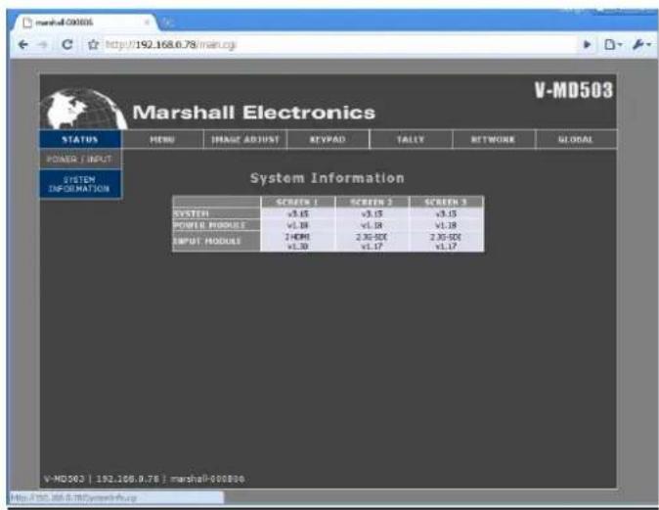The image size is (659, 510).
Task: Click the POWER MODULE row label
Action: pyautogui.click(x=216, y=225)
